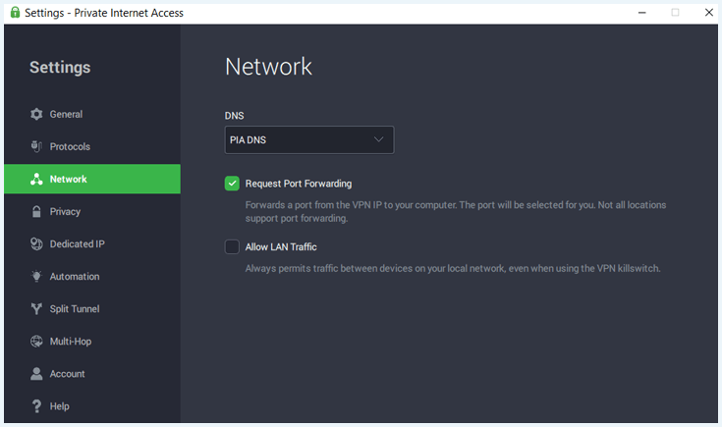Viewport: 722px width, 427px height.
Task: Click the Network page heading
Action: click(268, 67)
